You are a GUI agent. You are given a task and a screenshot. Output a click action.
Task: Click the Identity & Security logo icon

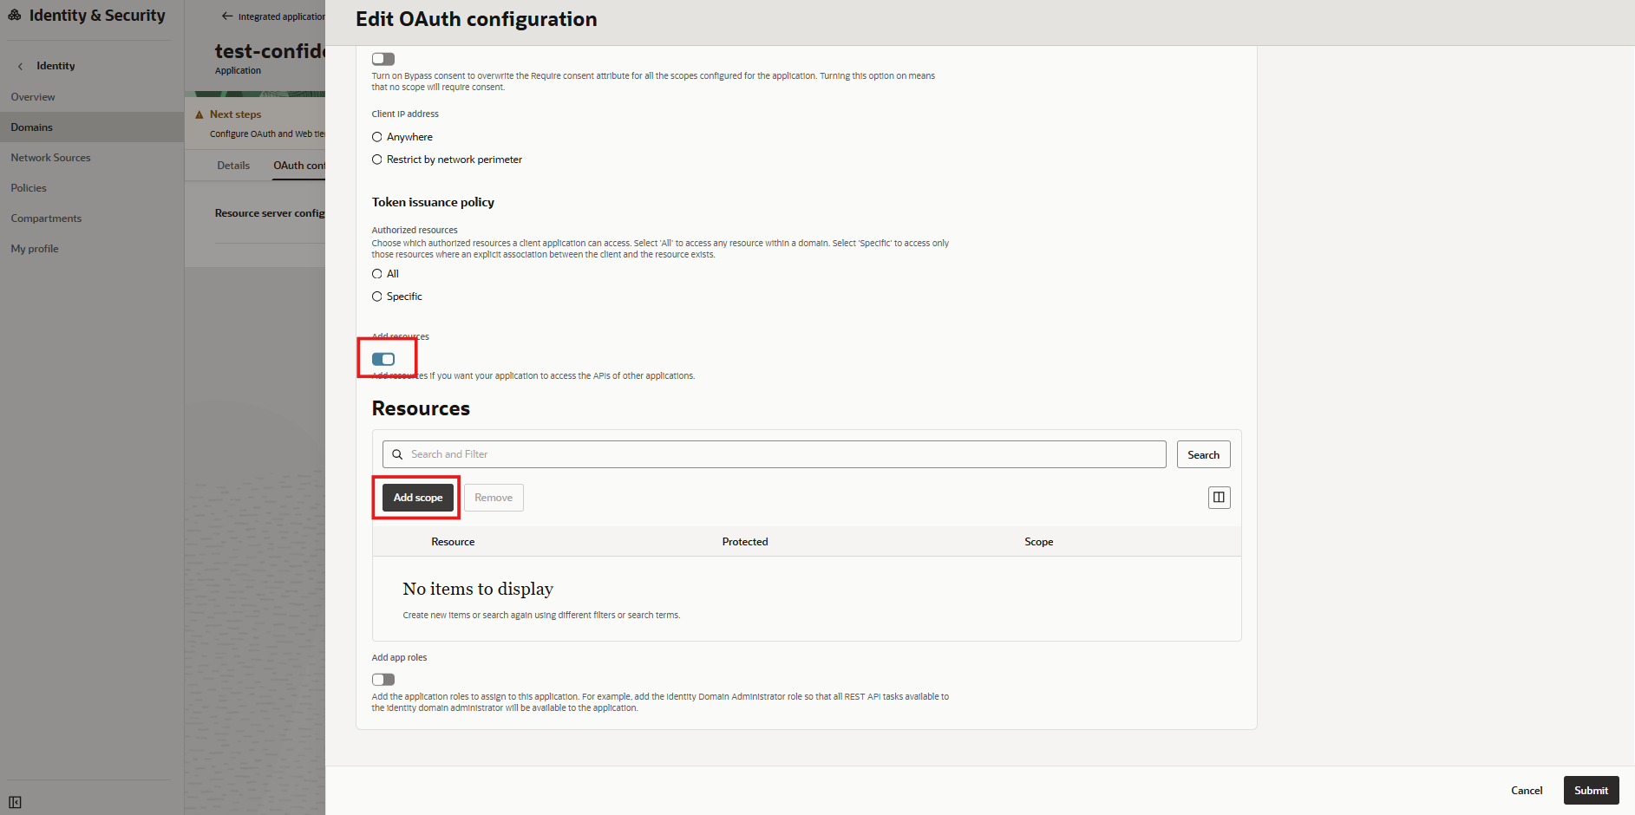click(15, 15)
